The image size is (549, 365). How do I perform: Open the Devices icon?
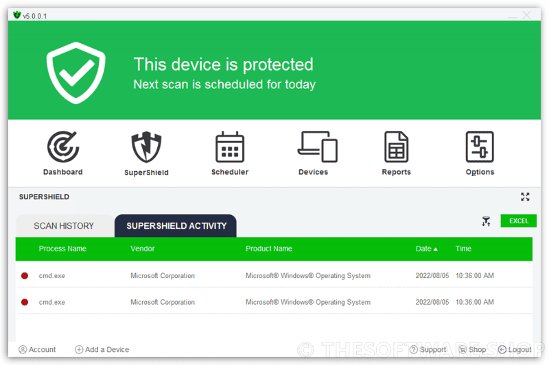[x=318, y=147]
